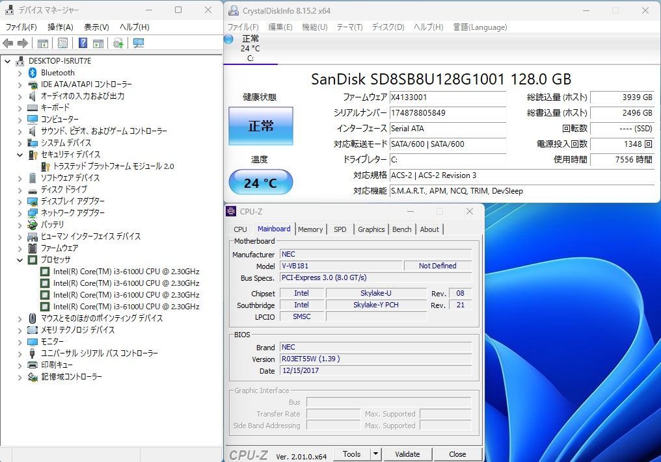Click the CrystalDiskInfo title bar app icon
Viewport: 661px width, 462px height.
tap(234, 10)
